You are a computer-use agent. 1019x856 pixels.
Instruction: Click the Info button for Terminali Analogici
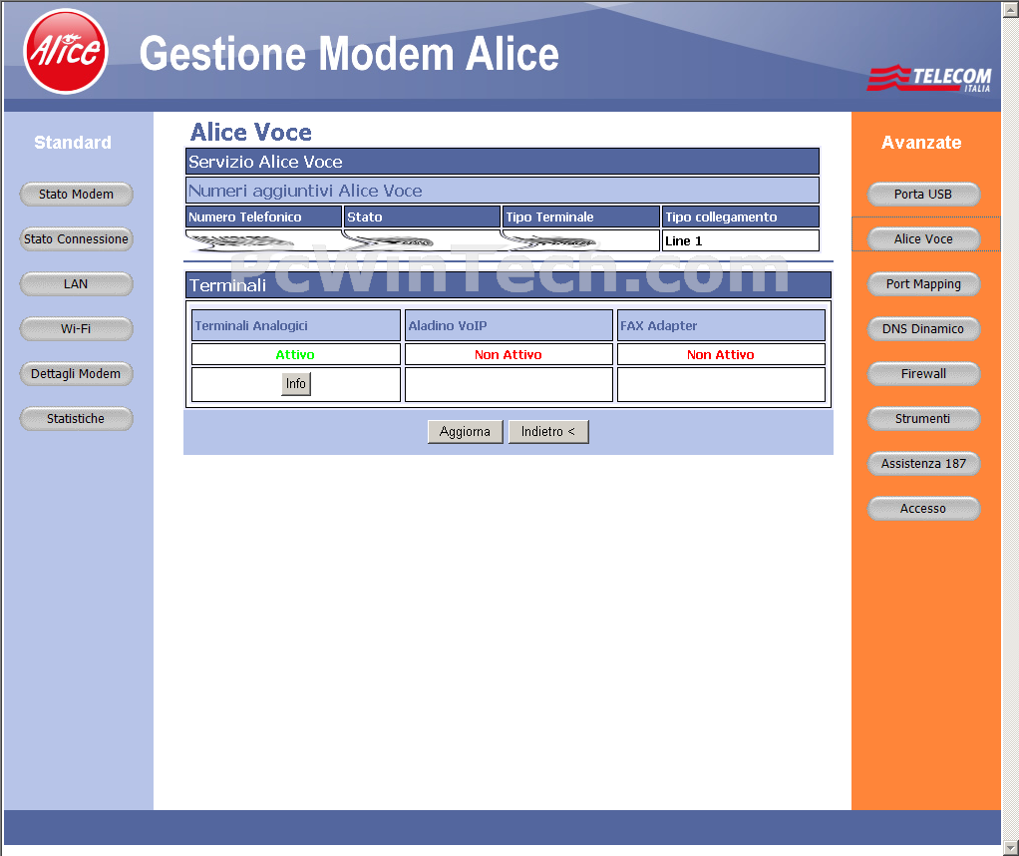(296, 384)
